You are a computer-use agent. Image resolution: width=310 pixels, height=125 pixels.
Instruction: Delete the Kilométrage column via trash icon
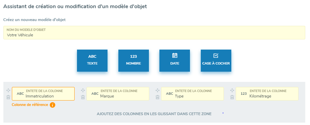(x=232, y=97)
